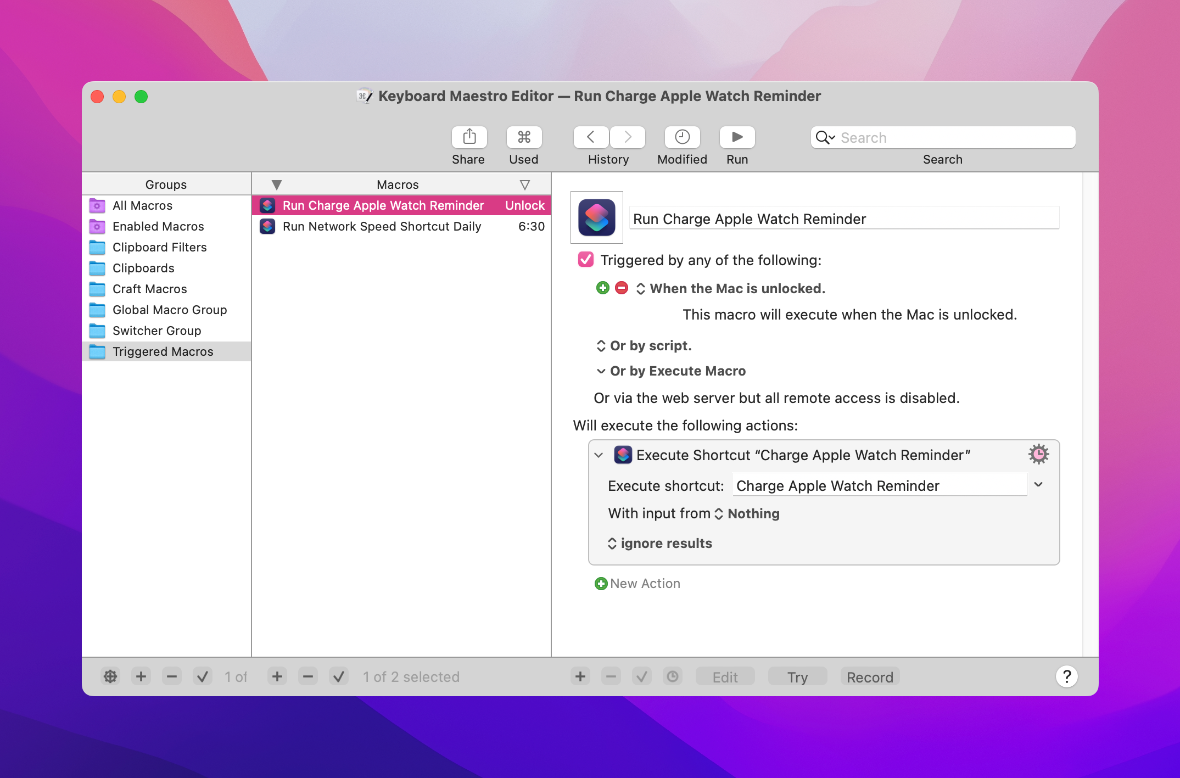
Task: Collapse the Execute Shortcut action disclosure chevron
Action: click(x=599, y=455)
